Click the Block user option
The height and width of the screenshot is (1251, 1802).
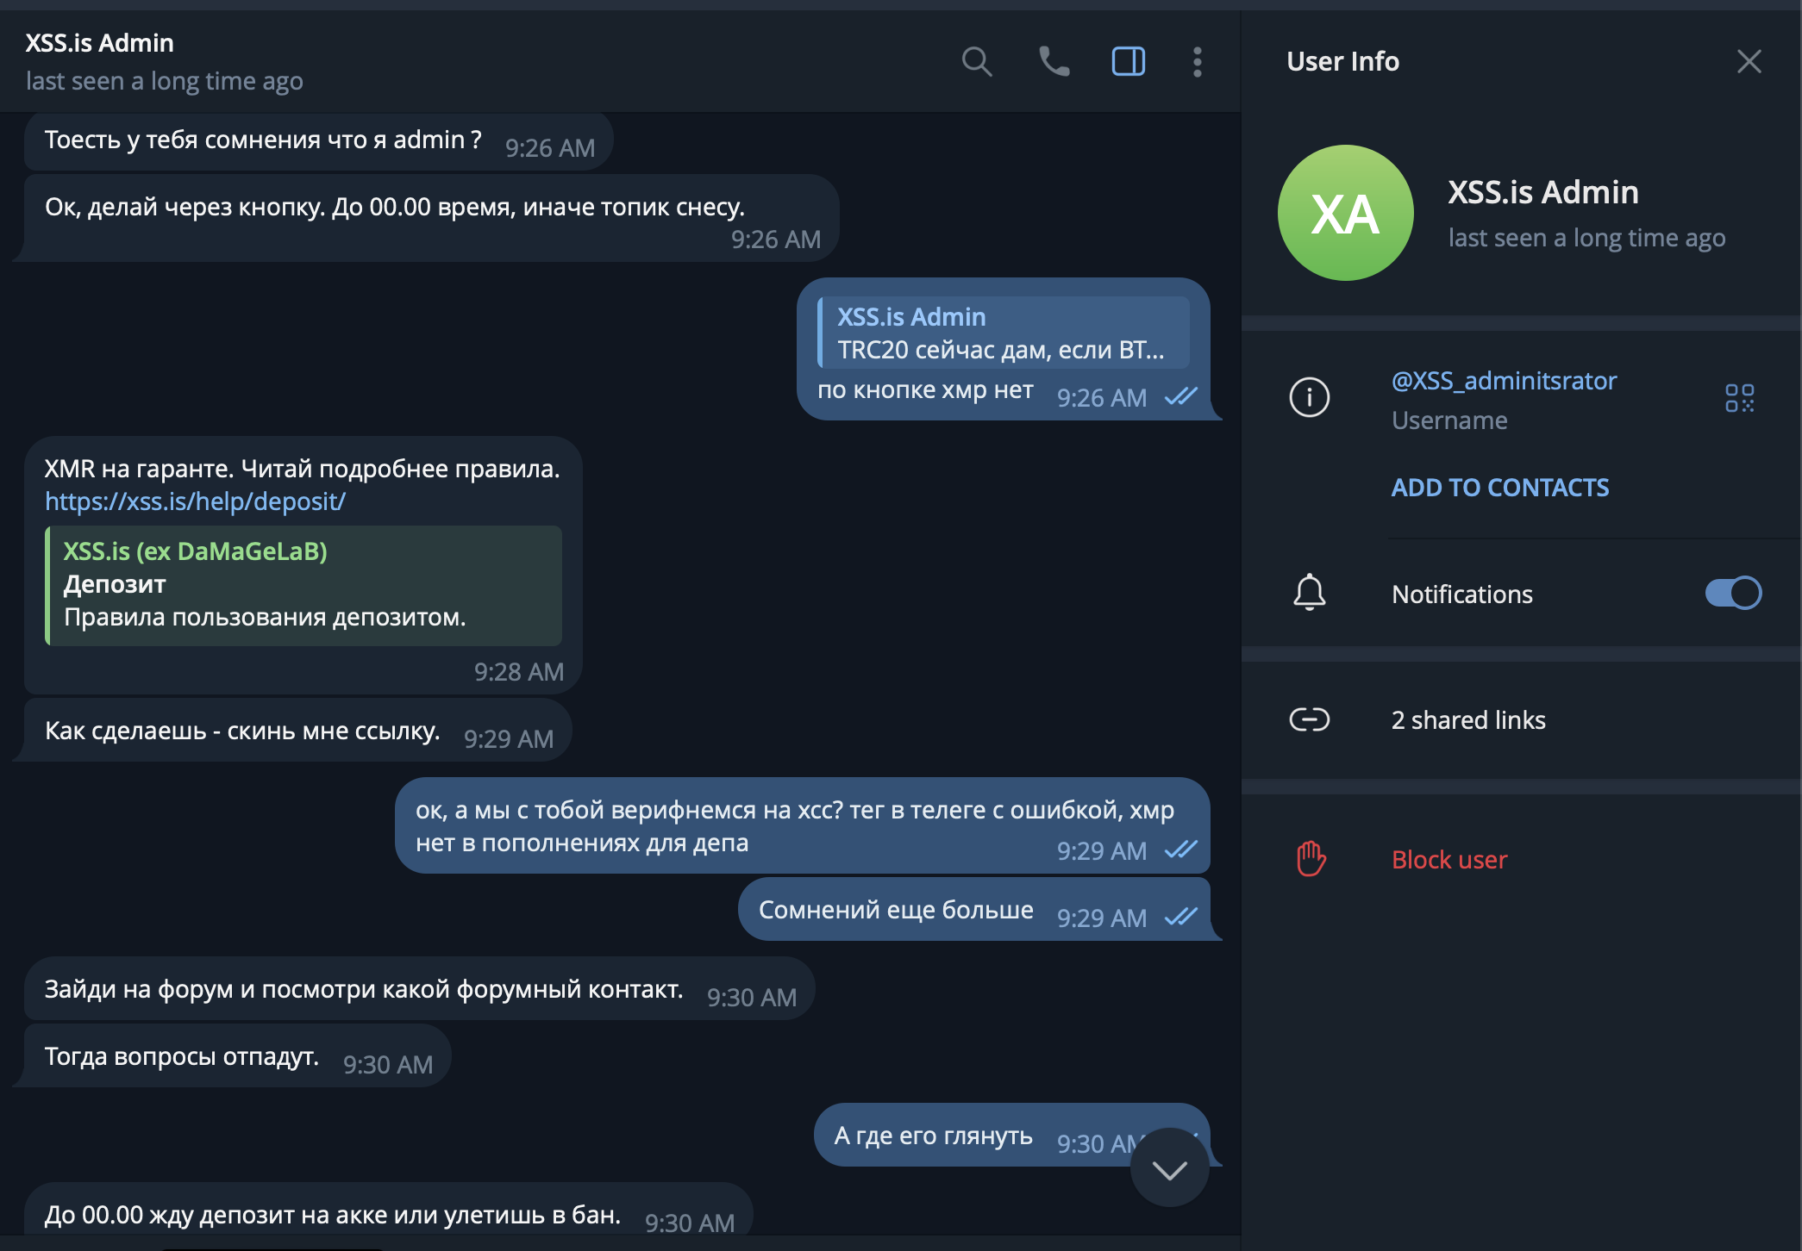point(1449,859)
